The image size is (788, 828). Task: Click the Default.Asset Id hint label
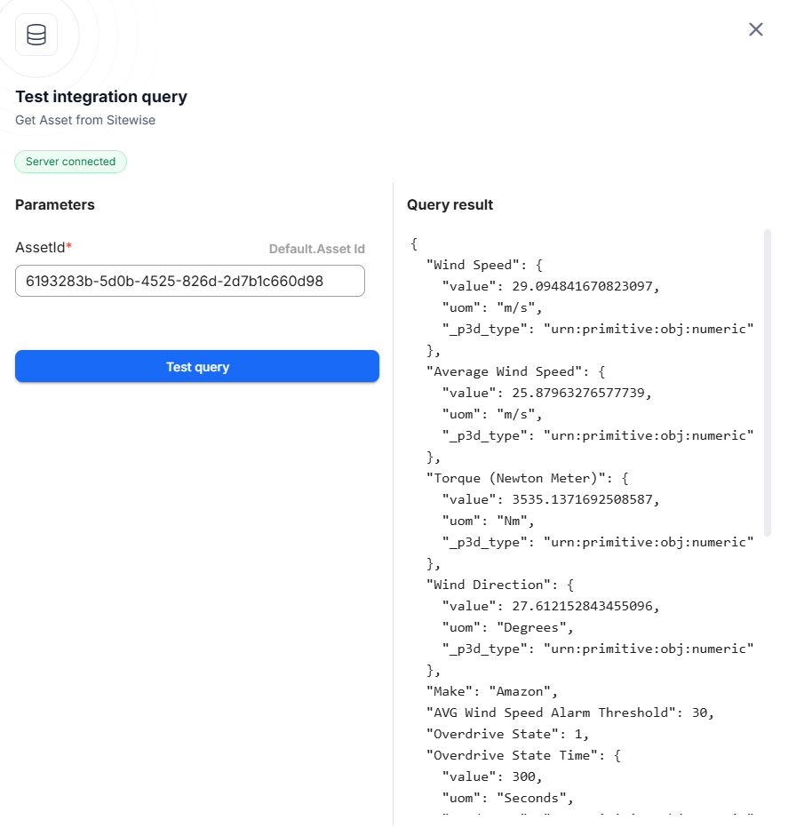click(x=316, y=249)
